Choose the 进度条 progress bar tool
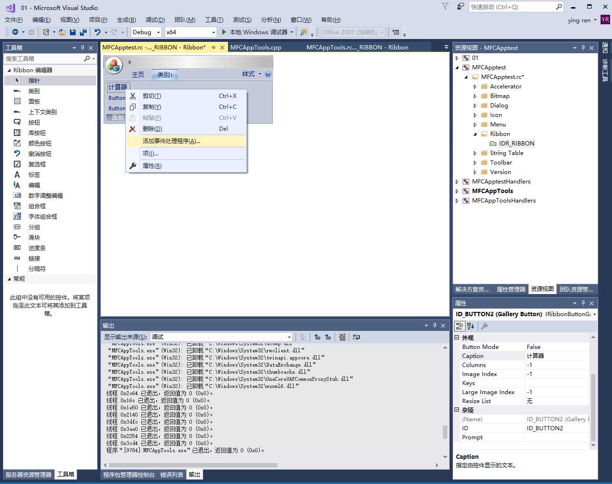The image size is (612, 484). (x=50, y=248)
